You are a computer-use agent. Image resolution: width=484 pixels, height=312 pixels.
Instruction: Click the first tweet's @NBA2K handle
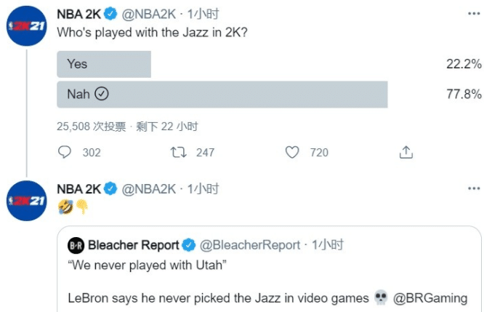tap(148, 14)
